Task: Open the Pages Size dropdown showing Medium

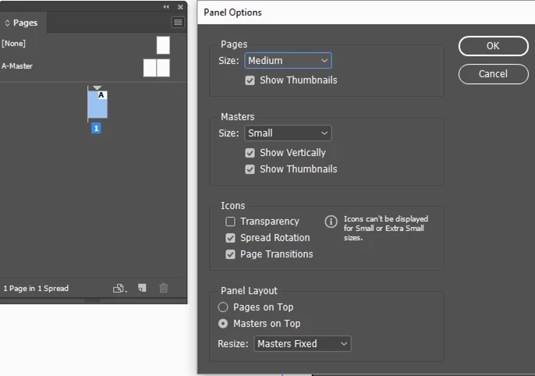Action: coord(288,61)
